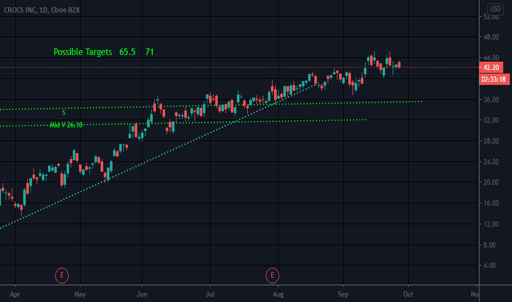Select the 'Mid V 26.10' level label
This screenshot has width=512, height=302.
point(66,125)
